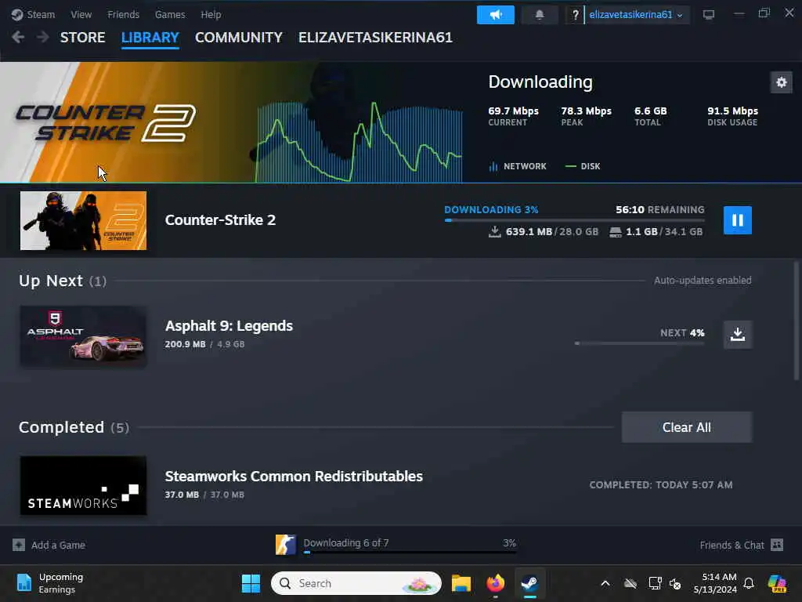
Task: Click the Asphalt 9 Legends thumbnail
Action: click(x=83, y=336)
